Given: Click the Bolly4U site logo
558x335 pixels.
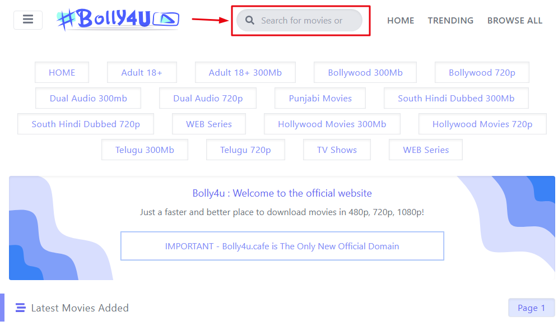Looking at the screenshot, I should coord(118,19).
